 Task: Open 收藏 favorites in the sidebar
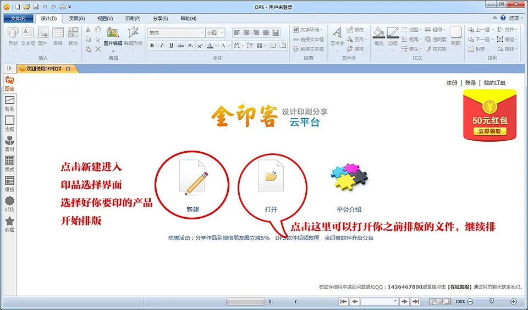(x=9, y=225)
